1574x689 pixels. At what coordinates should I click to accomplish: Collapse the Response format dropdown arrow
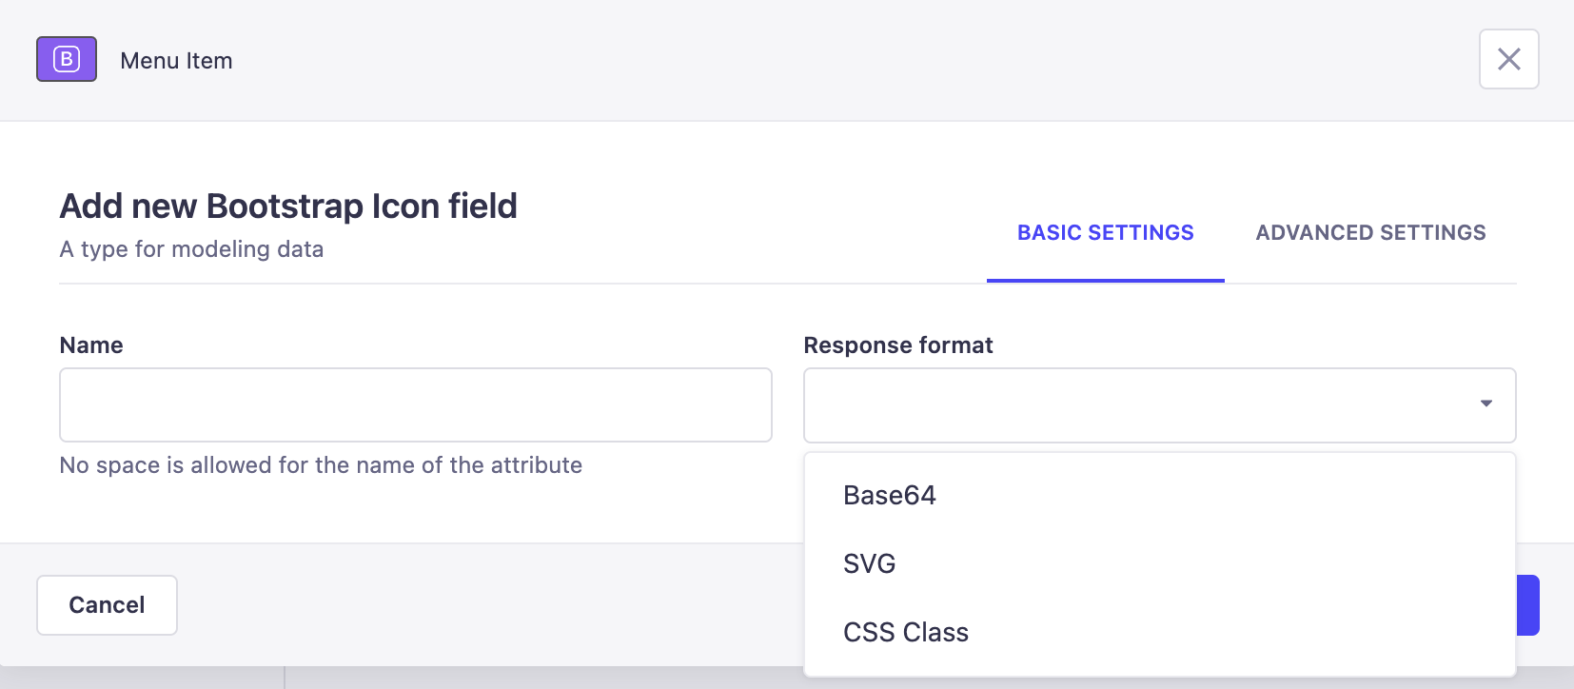pyautogui.click(x=1485, y=404)
